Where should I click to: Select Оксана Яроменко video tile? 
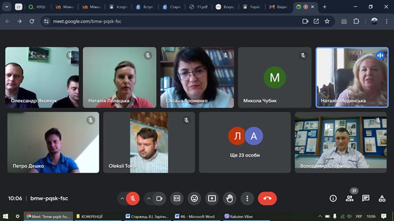[x=197, y=77]
